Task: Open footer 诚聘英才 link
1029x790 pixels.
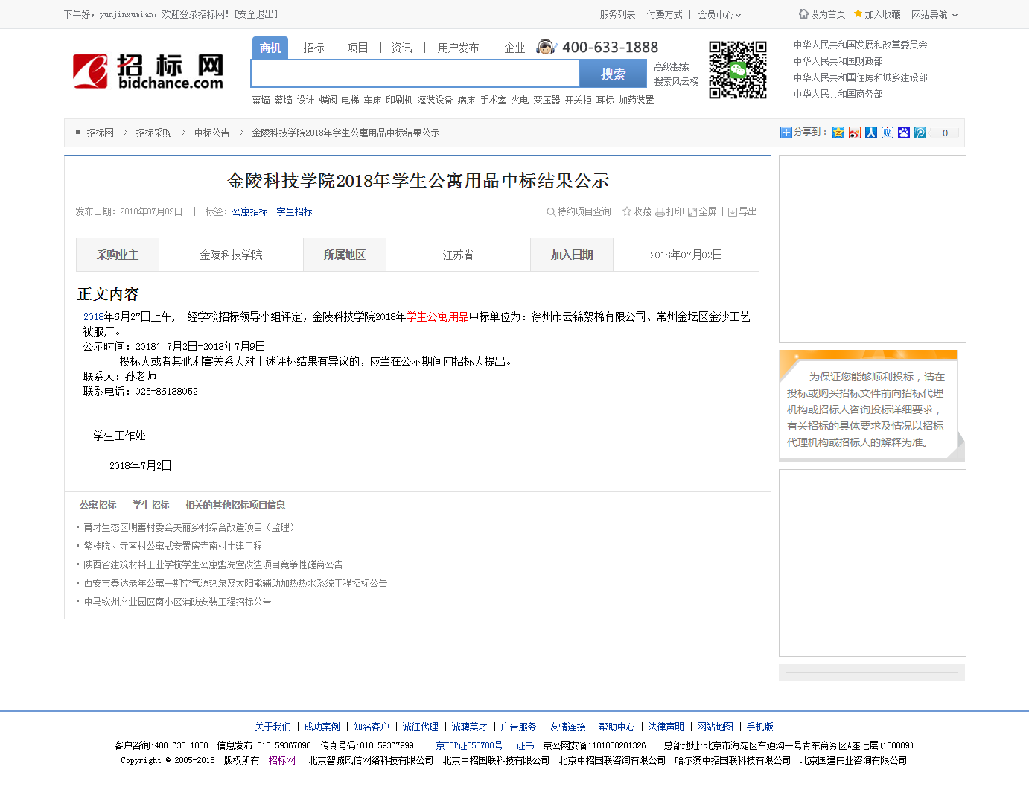Action: point(469,727)
